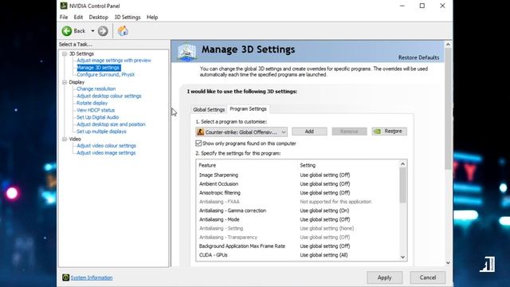Select the Ambient Occlusion setting row
510x287 pixels.
click(297, 184)
